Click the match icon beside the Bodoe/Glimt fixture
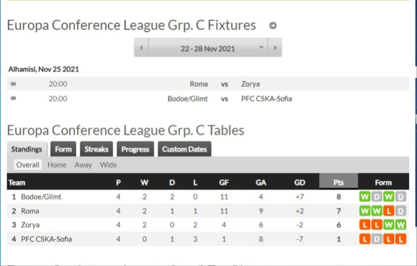 click(x=13, y=98)
